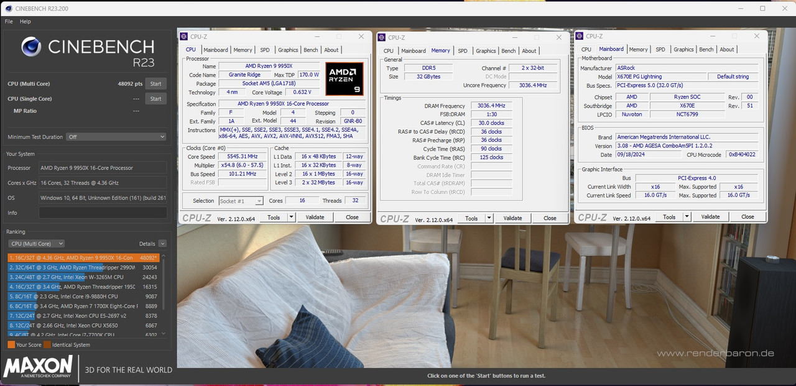
Task: Click the Cinebench R23 logo icon
Action: point(31,47)
